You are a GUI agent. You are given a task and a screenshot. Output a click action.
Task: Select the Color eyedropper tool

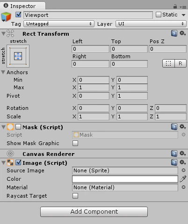point(183,179)
